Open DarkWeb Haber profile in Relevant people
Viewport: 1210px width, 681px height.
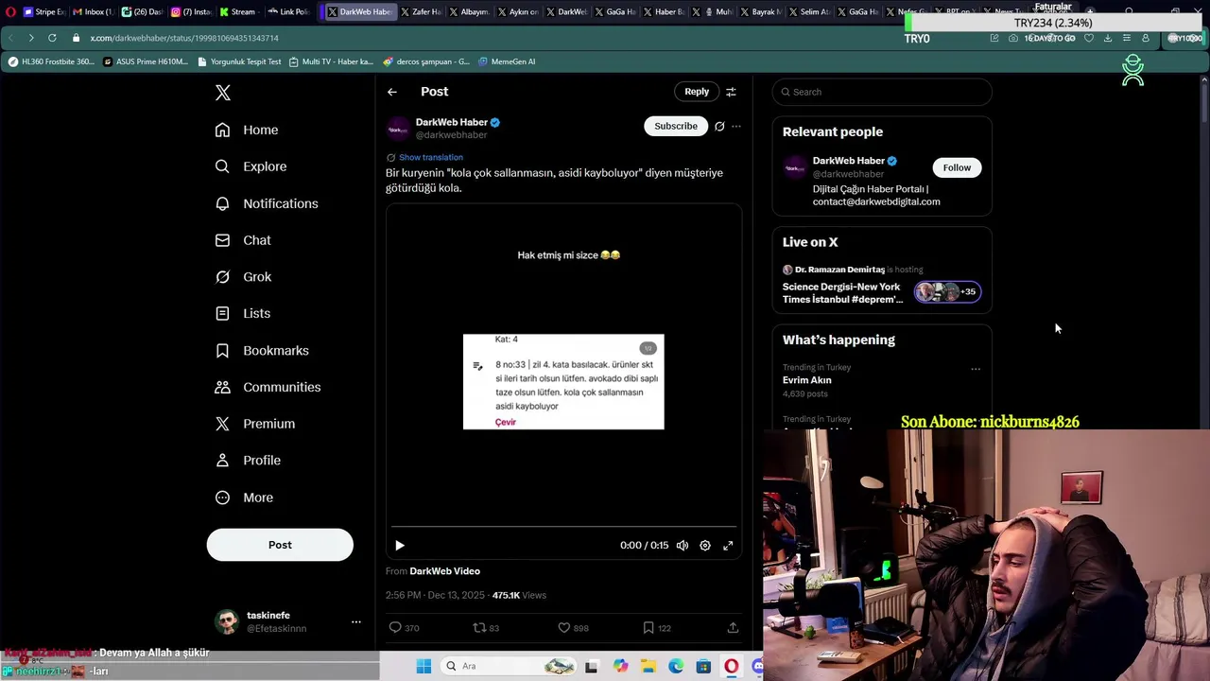(849, 161)
